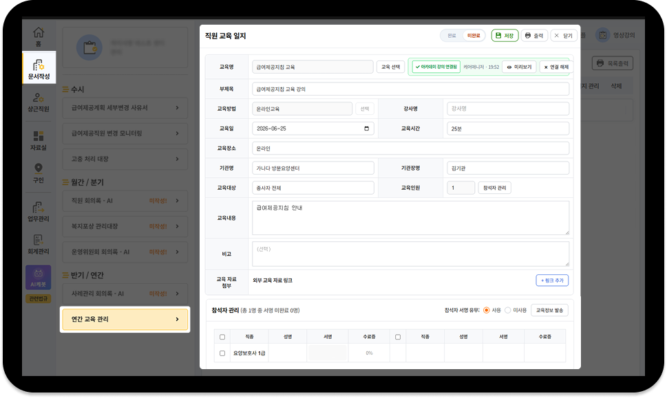Click the 목록출력 printer button in background
This screenshot has height=398, width=667.
click(x=613, y=63)
